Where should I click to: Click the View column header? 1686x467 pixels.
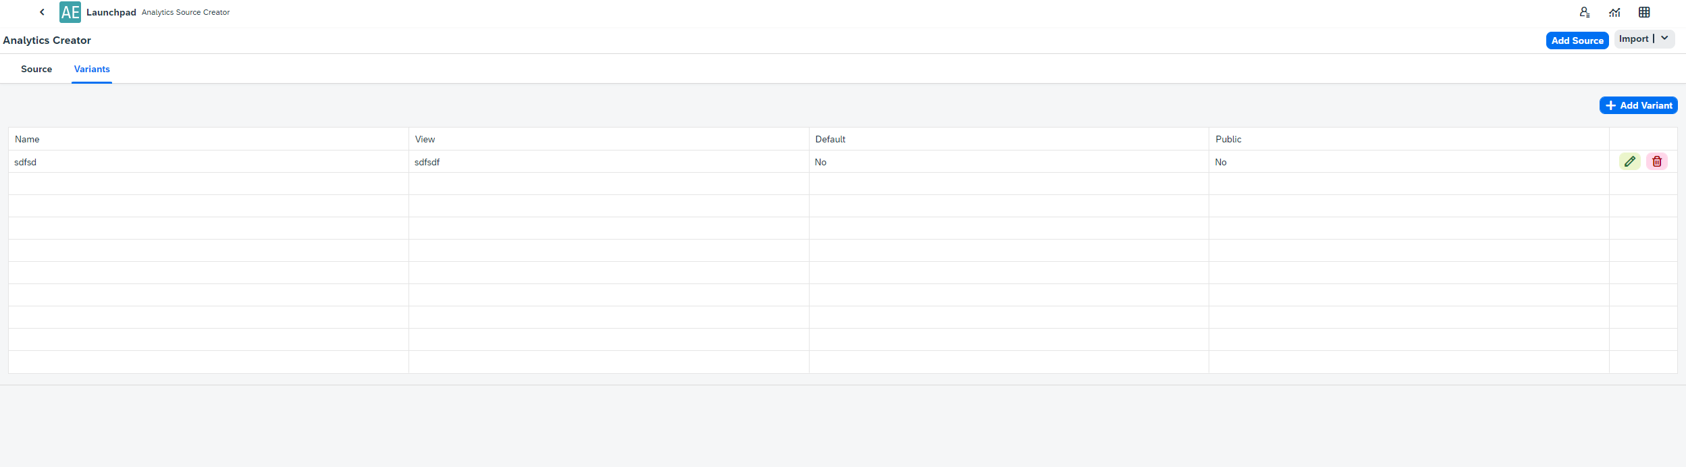pos(425,139)
